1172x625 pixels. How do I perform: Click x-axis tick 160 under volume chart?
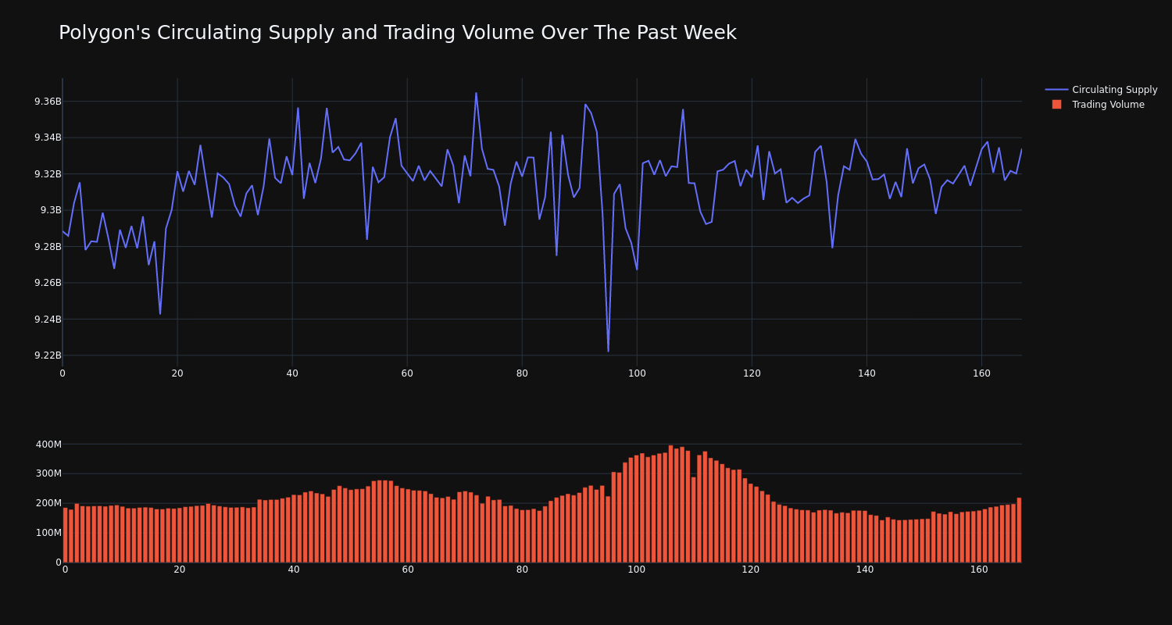979,570
